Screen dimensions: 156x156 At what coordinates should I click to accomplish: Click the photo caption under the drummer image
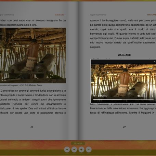tap(21, 85)
